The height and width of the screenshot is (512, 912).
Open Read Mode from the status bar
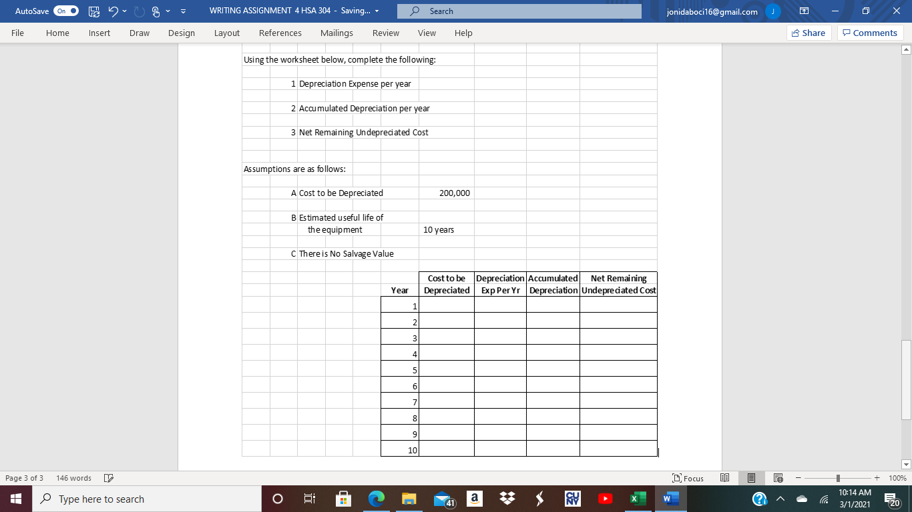(x=724, y=478)
